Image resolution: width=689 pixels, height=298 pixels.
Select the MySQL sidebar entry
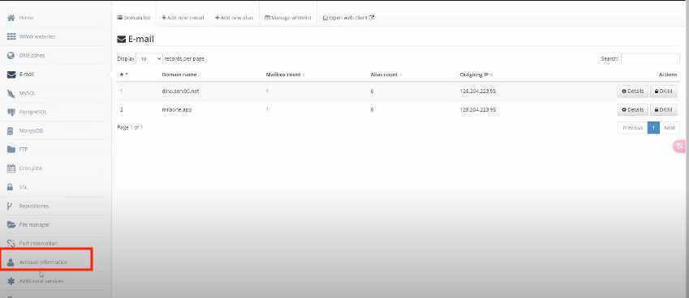(x=28, y=93)
